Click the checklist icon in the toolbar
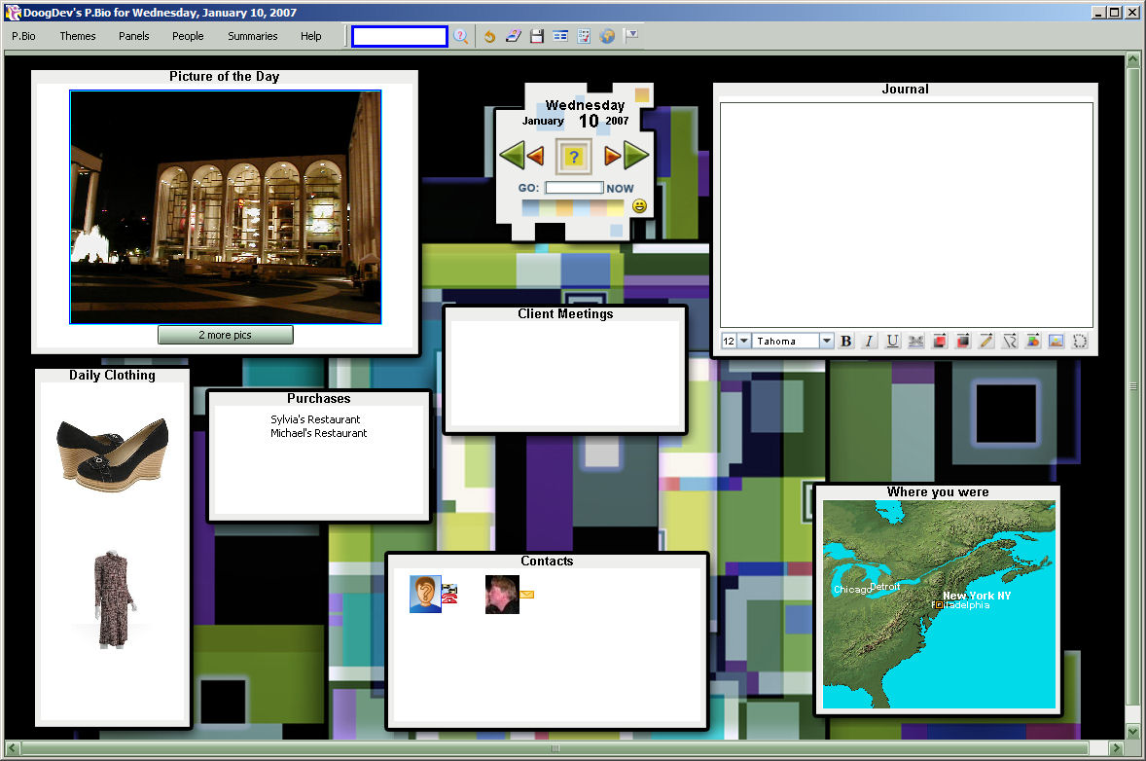Viewport: 1146px width, 761px height. (584, 36)
